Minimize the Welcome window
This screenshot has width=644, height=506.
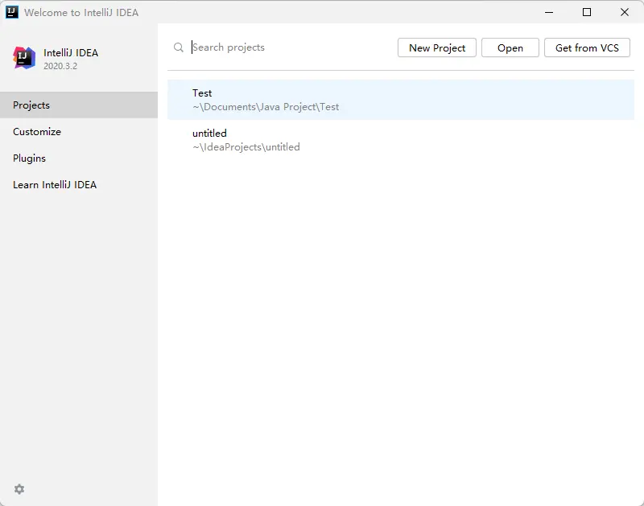(549, 12)
